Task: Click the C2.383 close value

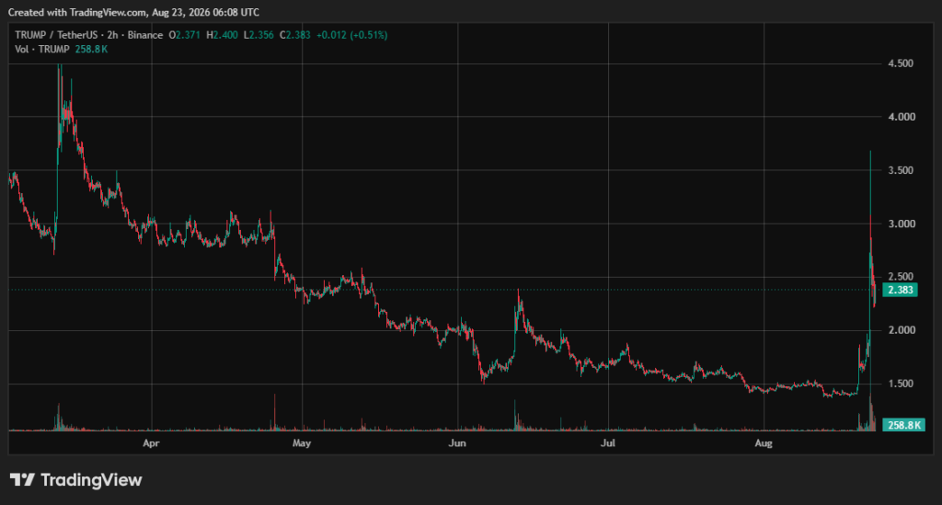Action: (295, 35)
